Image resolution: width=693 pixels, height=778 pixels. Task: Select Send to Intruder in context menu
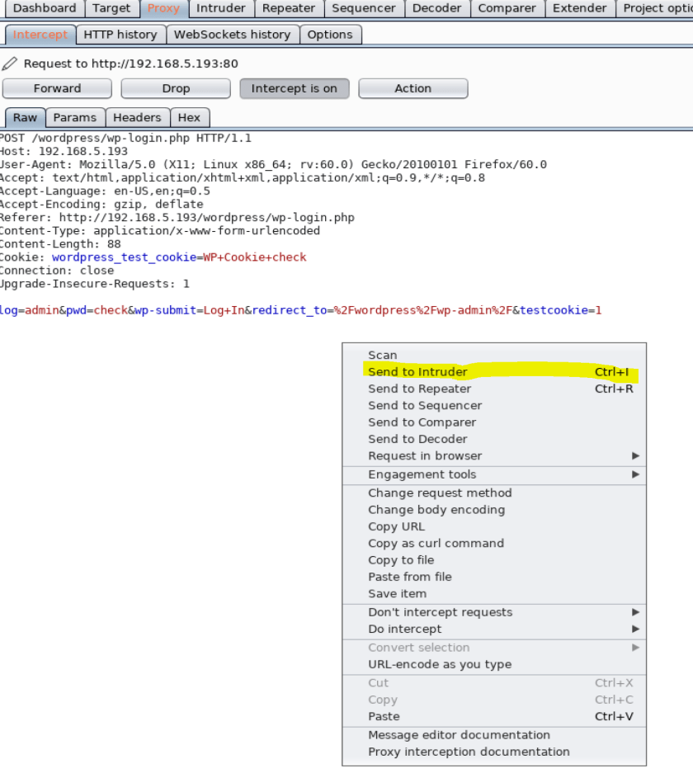click(x=417, y=372)
